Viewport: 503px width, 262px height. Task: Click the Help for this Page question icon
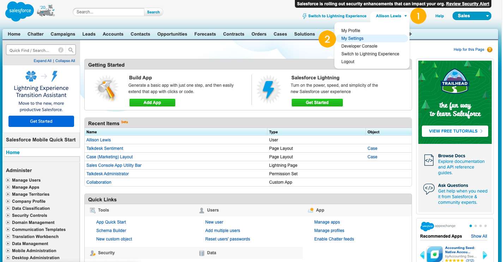pos(490,50)
